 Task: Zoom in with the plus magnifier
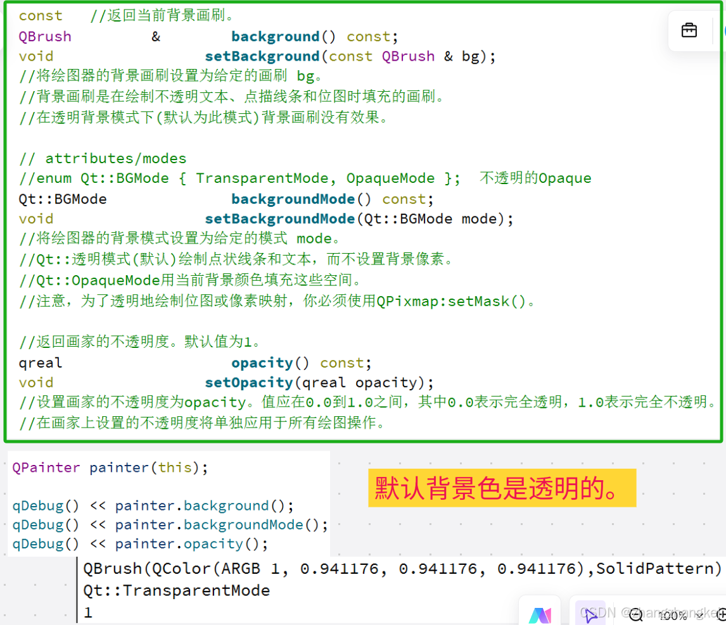pyautogui.click(x=722, y=615)
